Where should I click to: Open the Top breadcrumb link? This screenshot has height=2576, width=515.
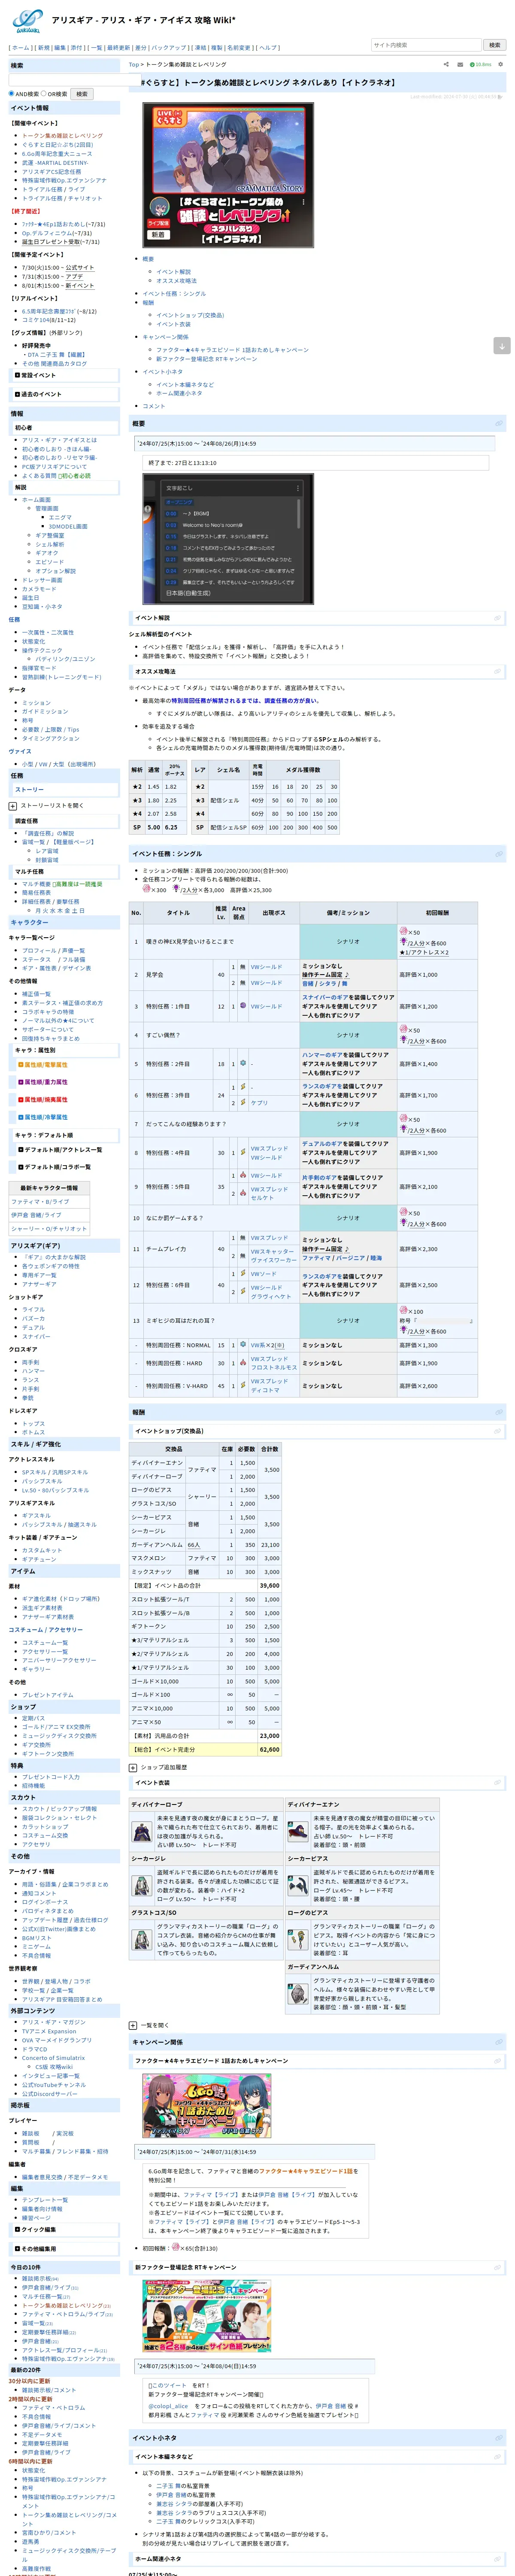pyautogui.click(x=133, y=64)
